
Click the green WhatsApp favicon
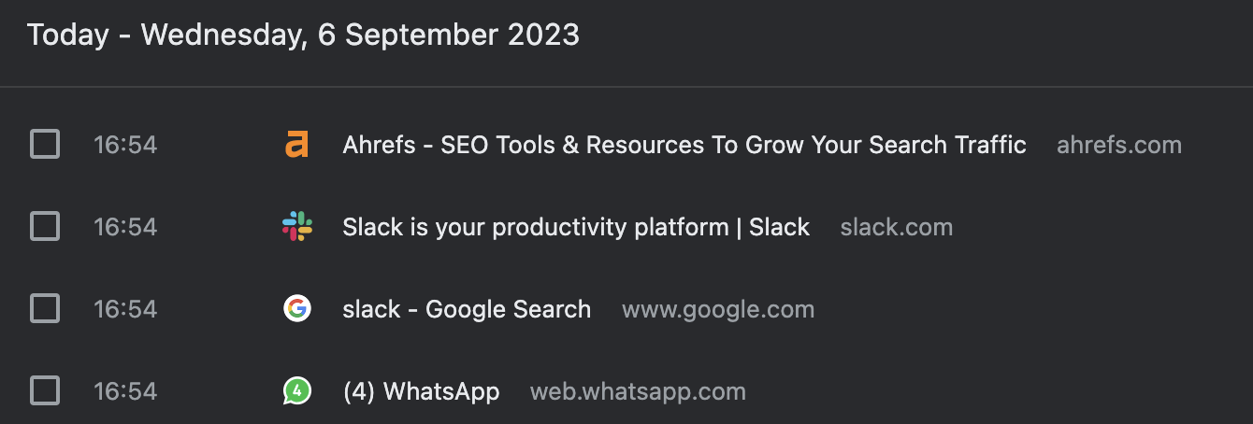point(297,391)
